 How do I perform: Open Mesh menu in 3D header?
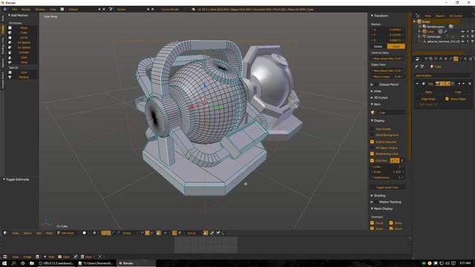pos(49,233)
